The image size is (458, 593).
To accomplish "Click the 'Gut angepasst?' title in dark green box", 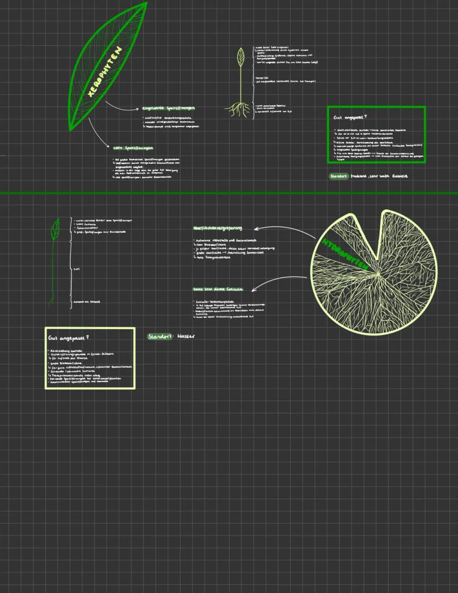I will 350,117.
